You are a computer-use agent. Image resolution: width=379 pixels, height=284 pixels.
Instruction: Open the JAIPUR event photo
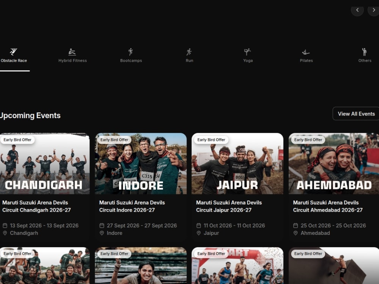238,164
